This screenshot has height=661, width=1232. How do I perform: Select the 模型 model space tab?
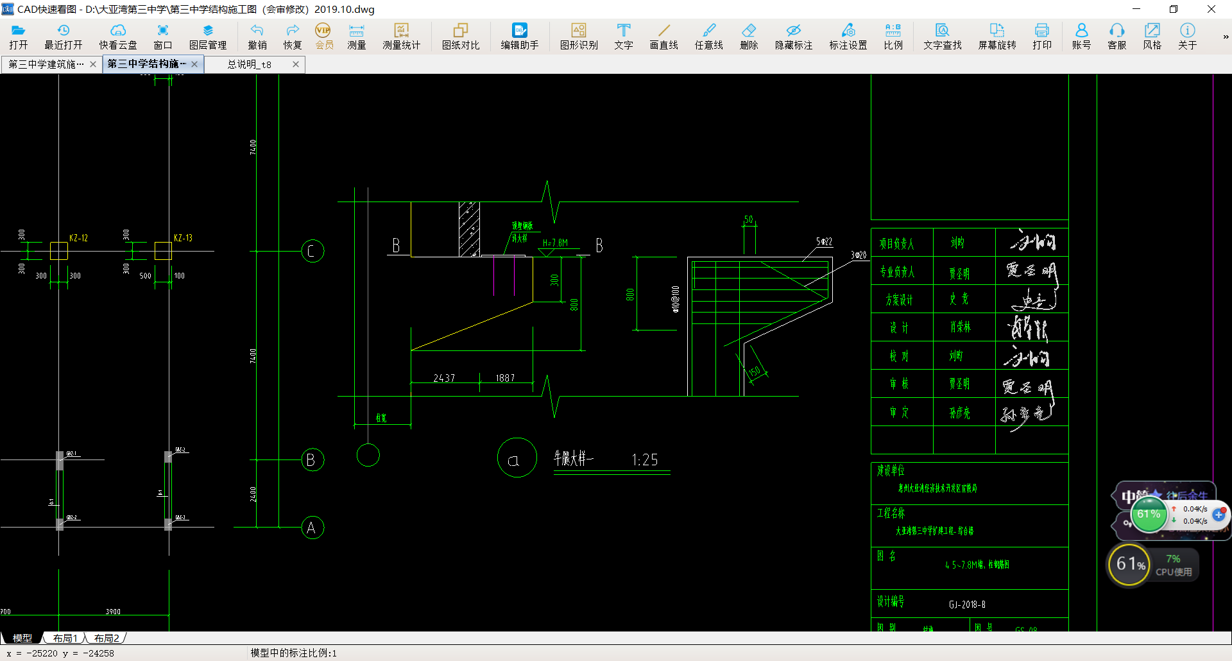(22, 638)
